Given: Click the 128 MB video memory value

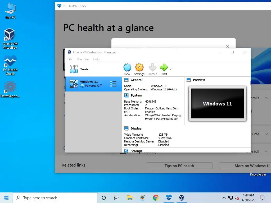Looking at the screenshot, I should [163, 135].
